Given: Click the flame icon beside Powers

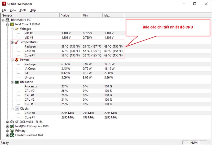Looking at the screenshot, I should coord(17,60).
